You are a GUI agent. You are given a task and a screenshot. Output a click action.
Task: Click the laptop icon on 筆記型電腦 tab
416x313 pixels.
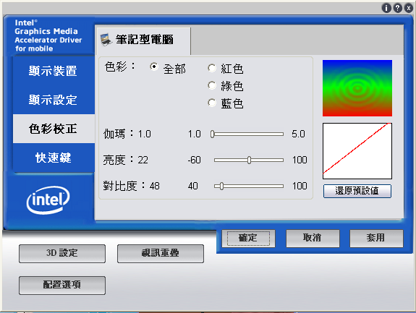(x=106, y=40)
